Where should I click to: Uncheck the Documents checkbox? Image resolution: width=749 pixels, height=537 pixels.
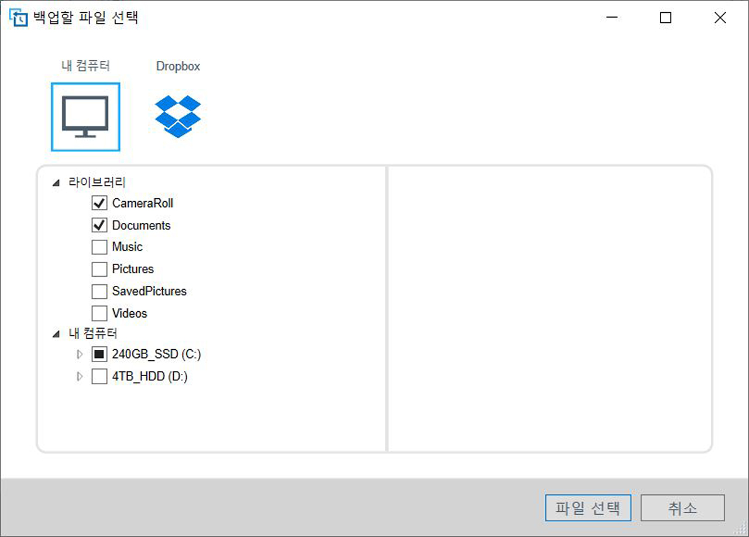(99, 225)
